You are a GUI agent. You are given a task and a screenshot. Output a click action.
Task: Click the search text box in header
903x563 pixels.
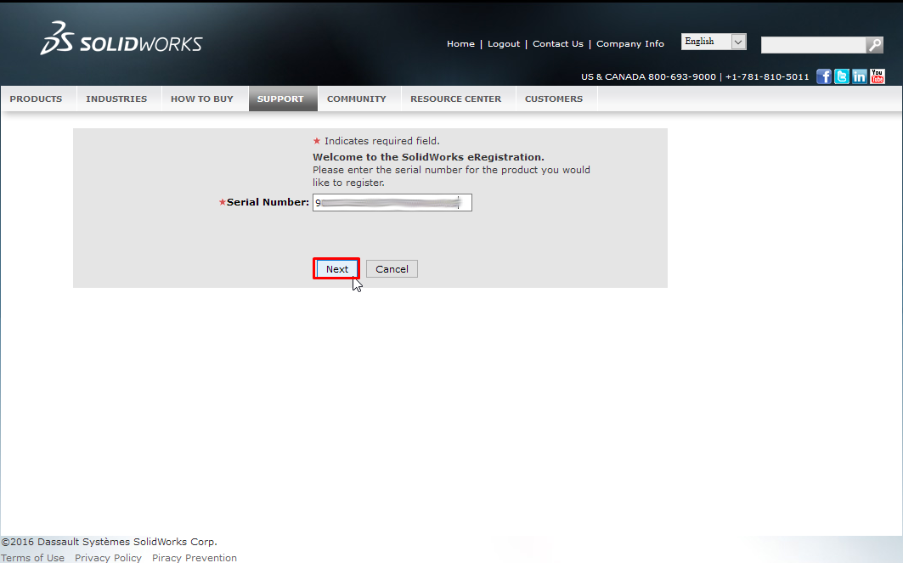pos(813,45)
